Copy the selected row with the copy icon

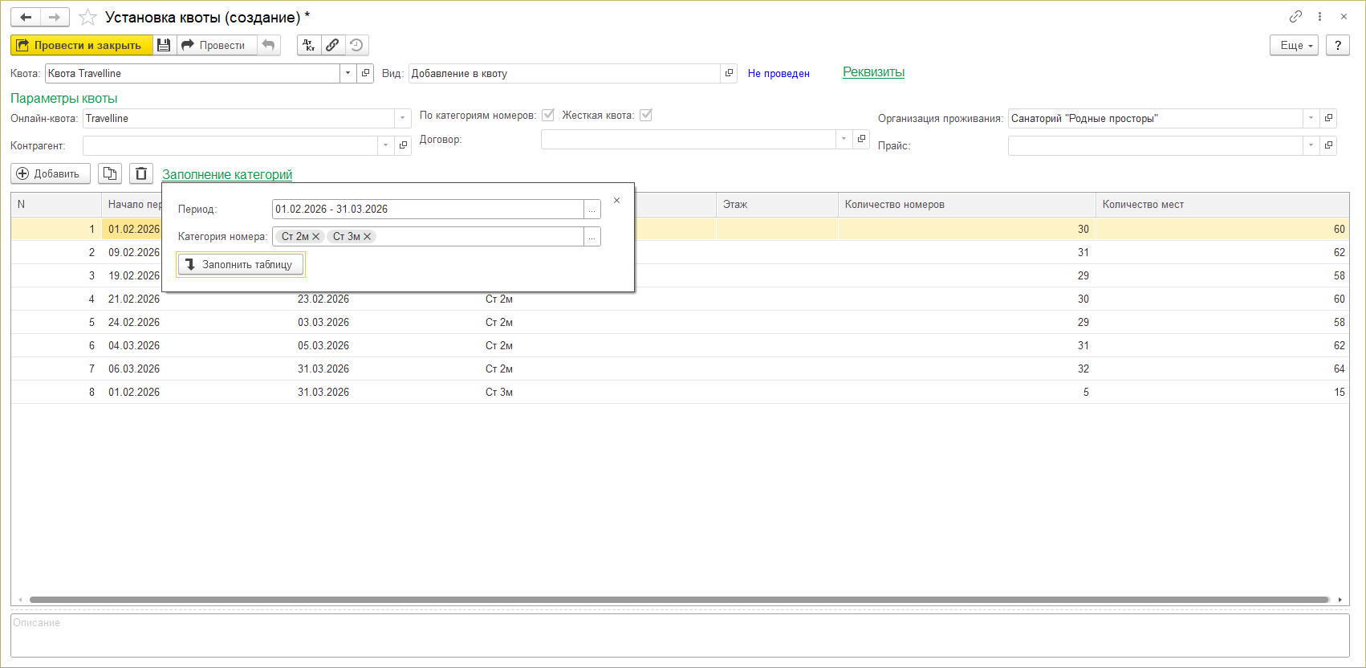click(x=110, y=173)
